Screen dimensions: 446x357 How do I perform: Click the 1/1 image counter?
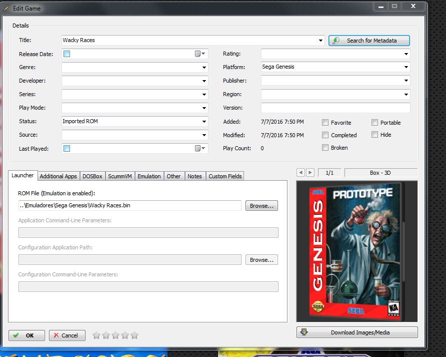[x=329, y=173]
